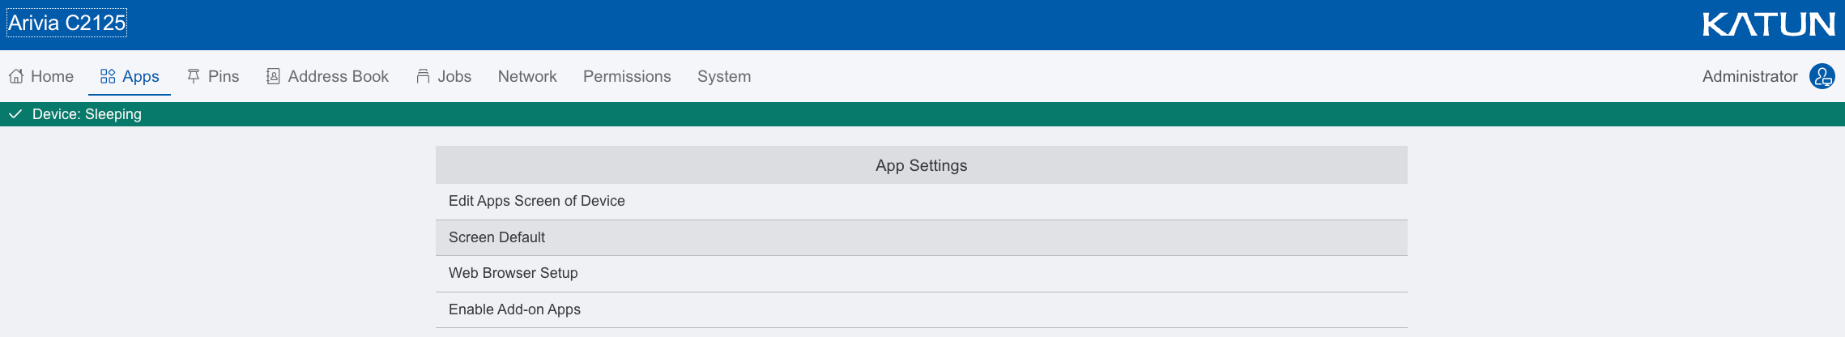Screen dimensions: 1845x337
Task: Click the device status checkmark icon
Action: pyautogui.click(x=15, y=114)
